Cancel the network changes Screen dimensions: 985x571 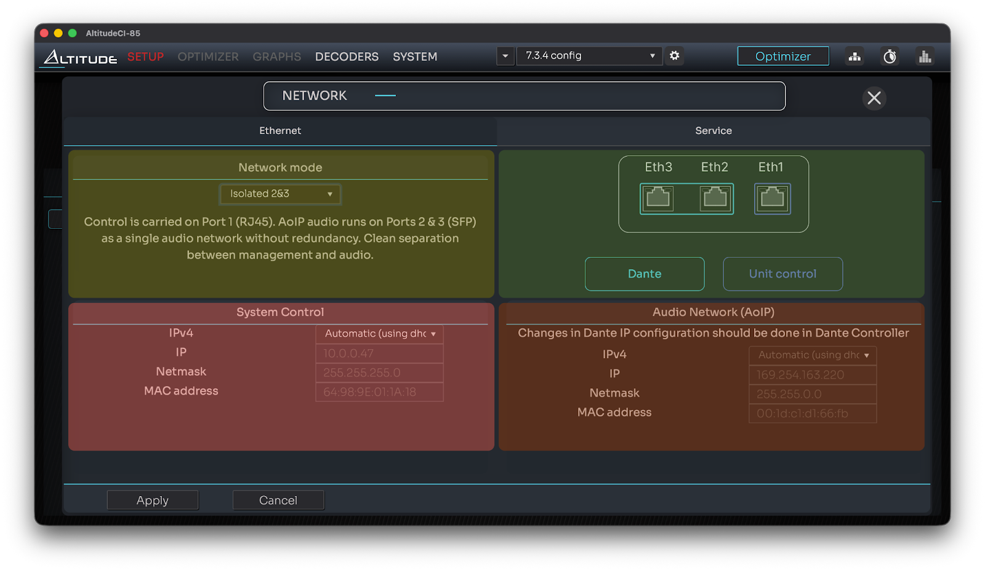[278, 500]
